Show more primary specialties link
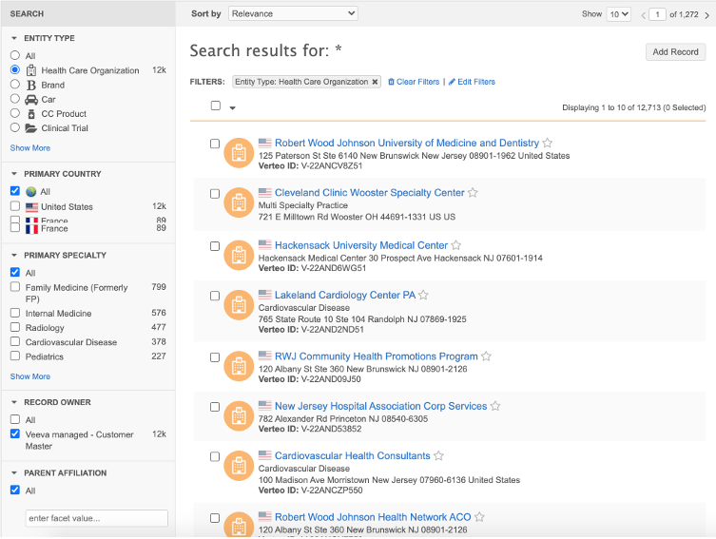This screenshot has height=539, width=716. pos(30,376)
